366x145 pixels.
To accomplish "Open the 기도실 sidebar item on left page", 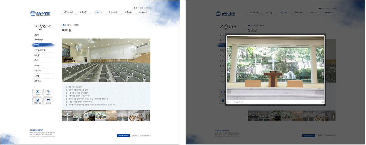I will tap(37, 55).
